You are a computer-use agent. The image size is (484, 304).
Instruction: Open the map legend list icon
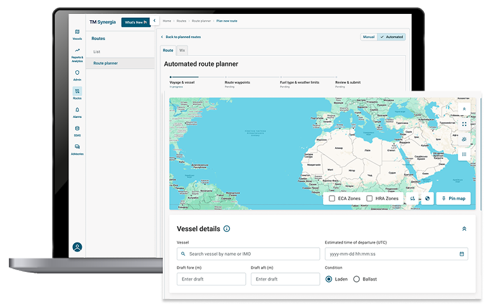click(x=464, y=154)
